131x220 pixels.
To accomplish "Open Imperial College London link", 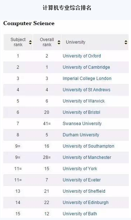I will tap(87, 79).
